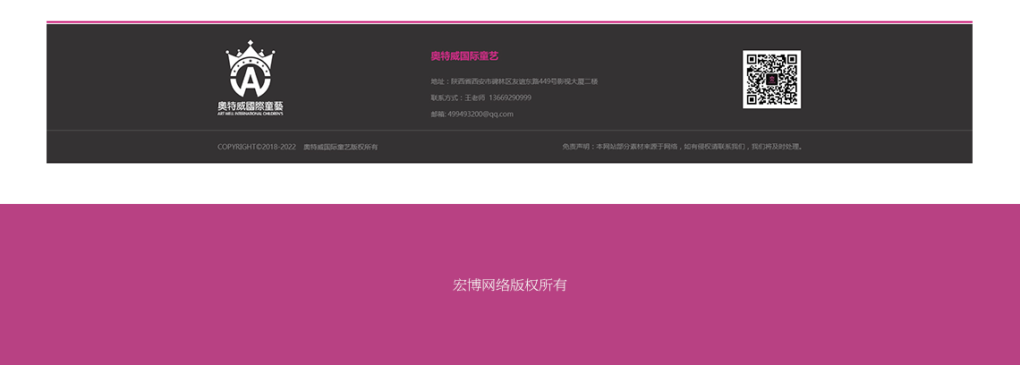The height and width of the screenshot is (365, 1020).
Task: Click the small logo inside the QR code
Action: (771, 80)
